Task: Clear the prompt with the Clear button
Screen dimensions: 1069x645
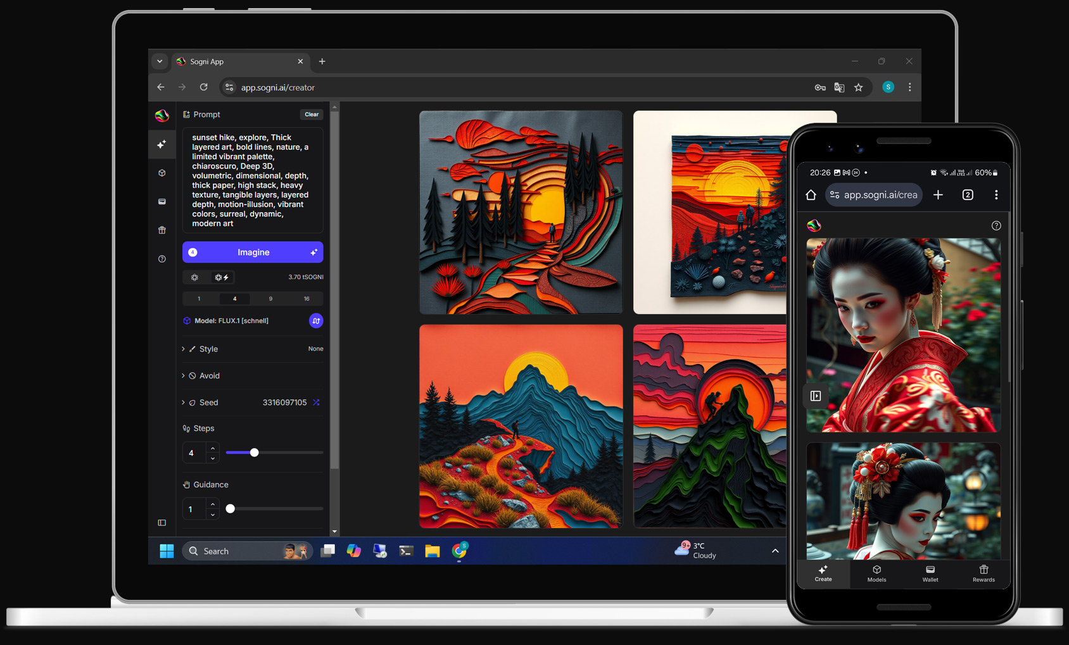Action: pos(311,115)
